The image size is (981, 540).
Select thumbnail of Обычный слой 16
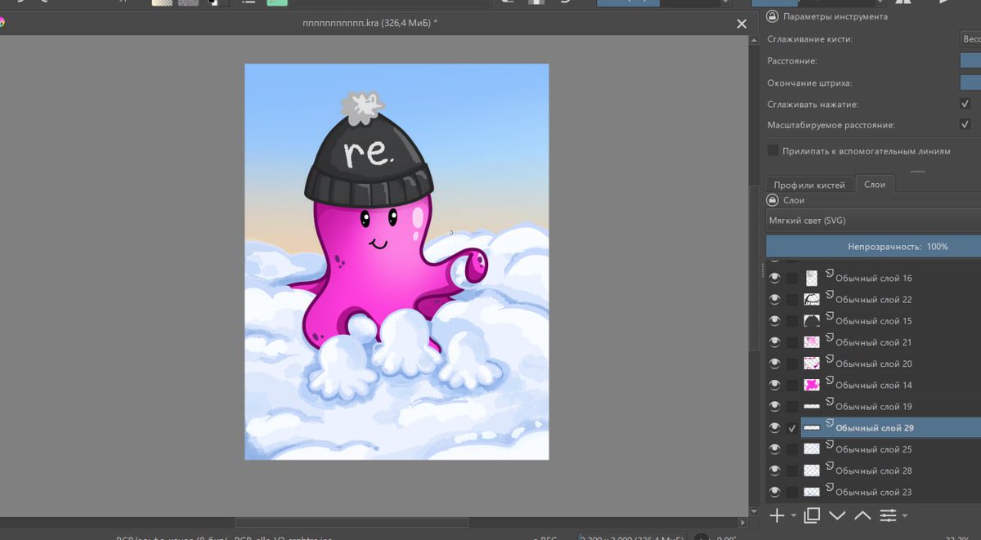point(812,278)
